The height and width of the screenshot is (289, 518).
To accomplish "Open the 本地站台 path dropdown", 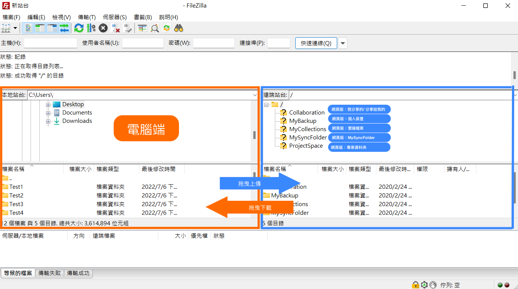I will point(255,95).
